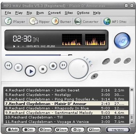Click the blue CD disc button
The height and width of the screenshot is (134, 136).
[x=122, y=40]
